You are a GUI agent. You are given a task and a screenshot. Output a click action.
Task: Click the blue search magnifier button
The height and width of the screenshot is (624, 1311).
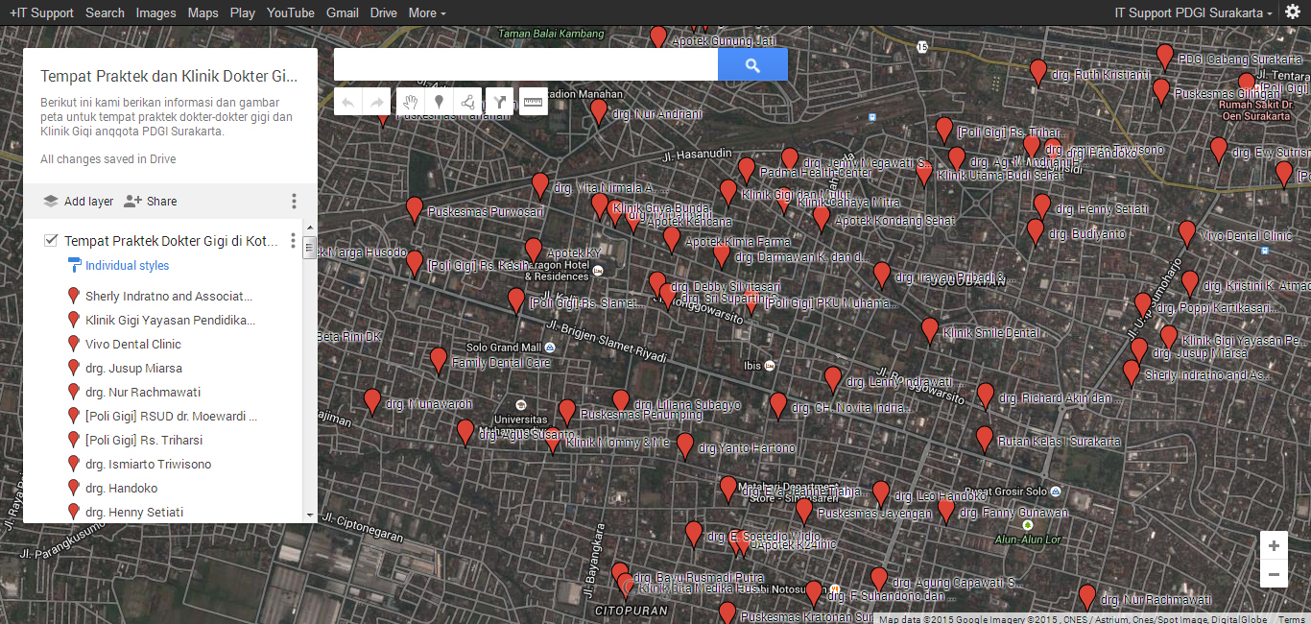pyautogui.click(x=752, y=65)
